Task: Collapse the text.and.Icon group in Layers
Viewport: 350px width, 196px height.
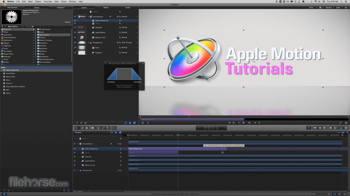Action: 88,17
